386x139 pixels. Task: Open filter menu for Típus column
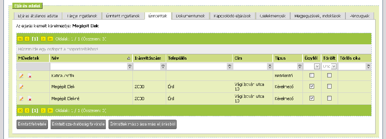click(x=299, y=67)
